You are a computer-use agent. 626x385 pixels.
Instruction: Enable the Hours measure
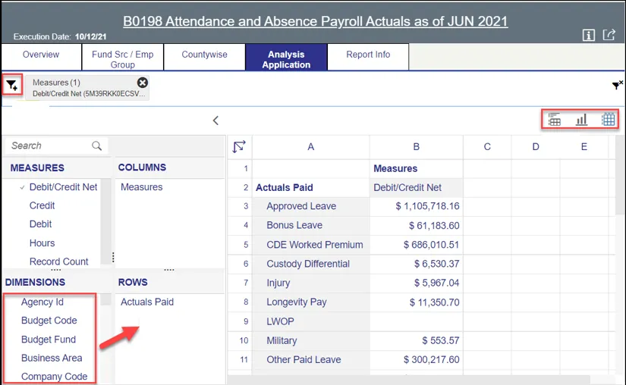point(42,243)
